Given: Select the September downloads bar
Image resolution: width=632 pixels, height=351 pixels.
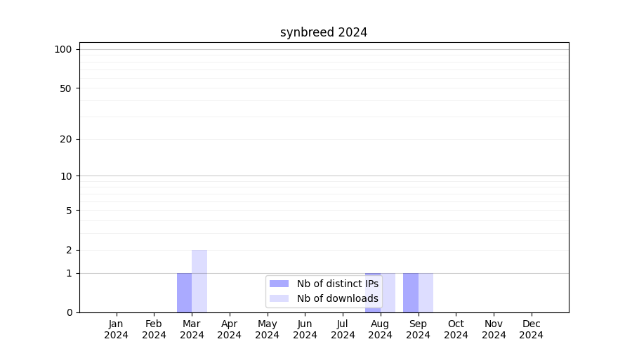Looking at the screenshot, I should click(426, 292).
